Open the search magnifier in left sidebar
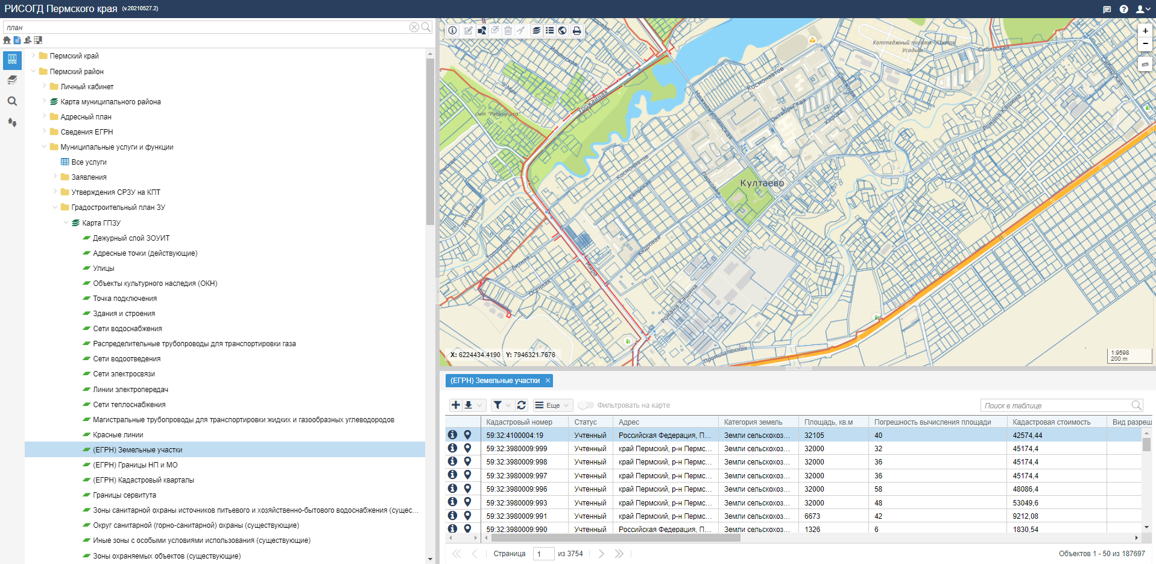Viewport: 1156px width, 564px height. click(x=12, y=101)
